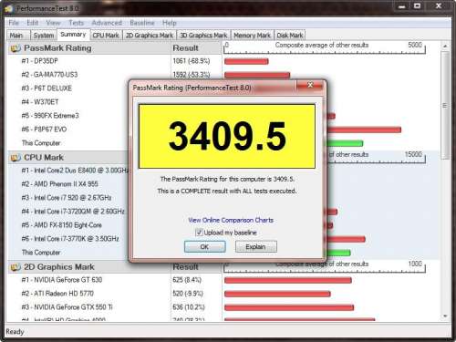The height and width of the screenshot is (342, 456).
Task: Click the scrollbar down arrow
Action: point(445,316)
